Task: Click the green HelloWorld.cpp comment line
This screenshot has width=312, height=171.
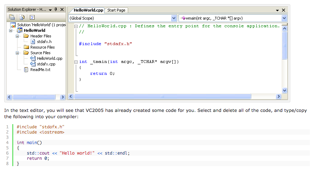Action: (x=179, y=26)
